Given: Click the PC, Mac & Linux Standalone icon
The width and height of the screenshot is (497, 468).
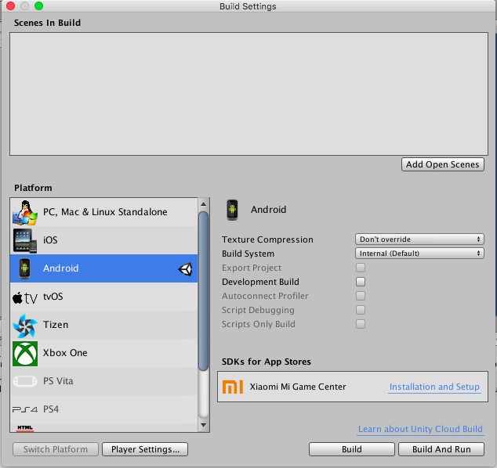Looking at the screenshot, I should [x=25, y=212].
